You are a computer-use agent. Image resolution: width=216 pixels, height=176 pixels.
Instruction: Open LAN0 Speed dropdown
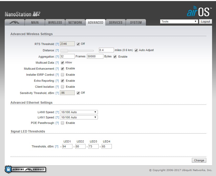pos(79,112)
